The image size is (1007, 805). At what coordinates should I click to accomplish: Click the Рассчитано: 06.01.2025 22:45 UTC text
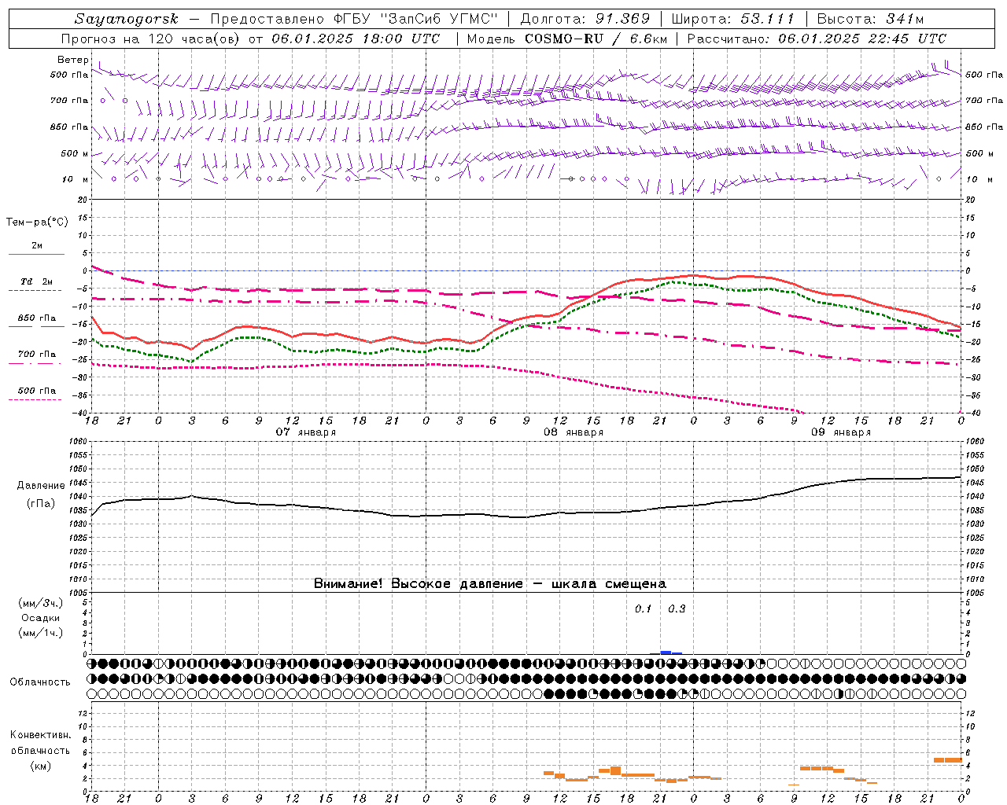817,39
